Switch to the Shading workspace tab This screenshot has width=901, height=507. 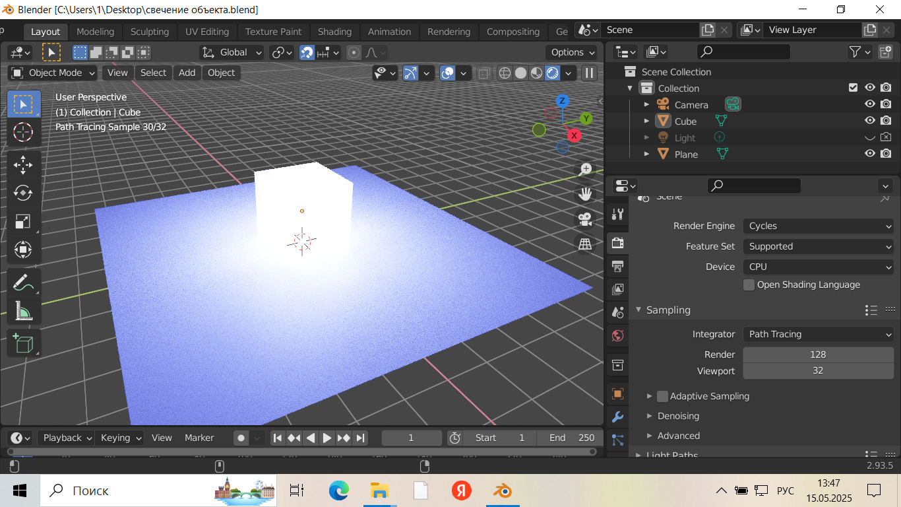[x=334, y=32]
